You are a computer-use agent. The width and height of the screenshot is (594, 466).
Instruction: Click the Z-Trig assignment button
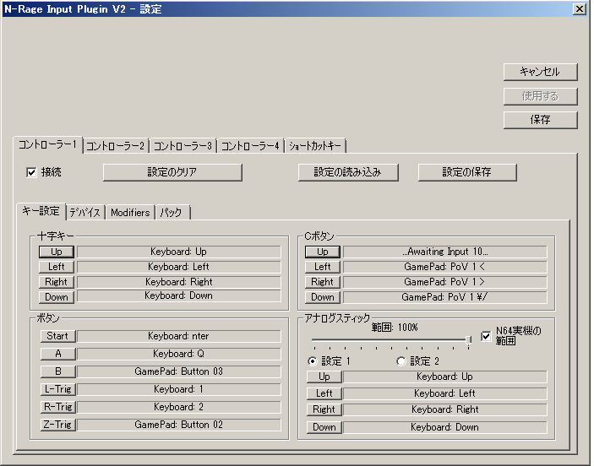[57, 425]
